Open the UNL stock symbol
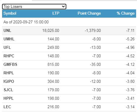137x112 pixels. [7, 30]
